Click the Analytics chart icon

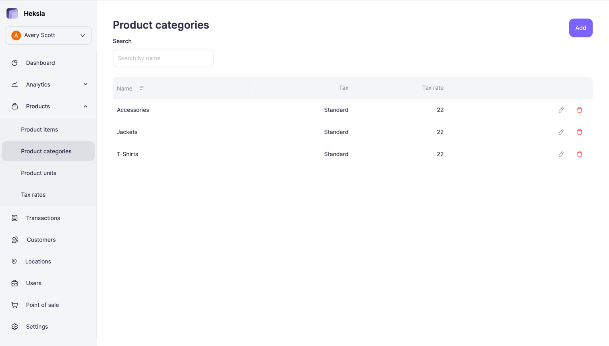coord(14,84)
